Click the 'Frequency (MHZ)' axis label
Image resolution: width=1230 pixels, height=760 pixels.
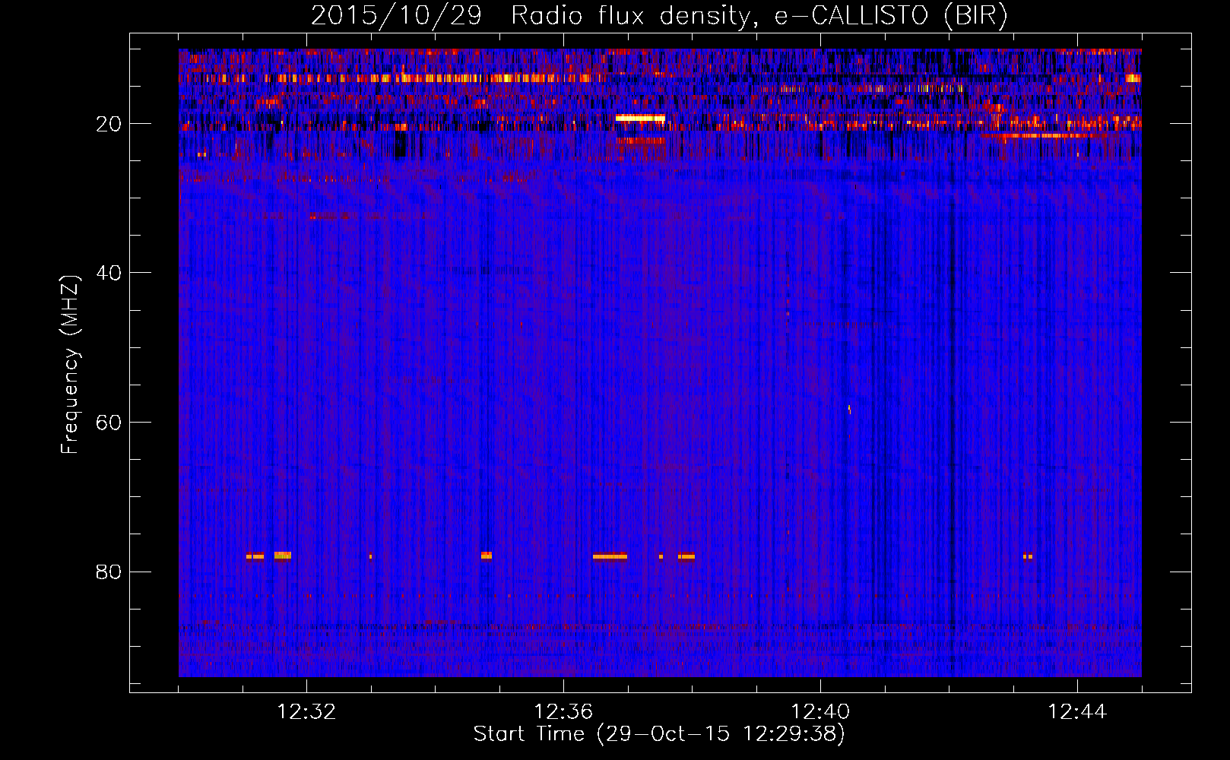(69, 365)
